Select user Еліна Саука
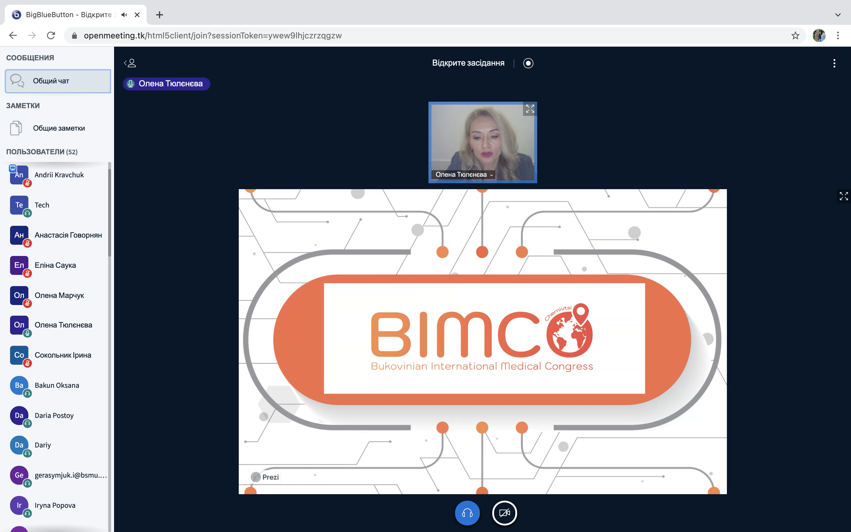The image size is (851, 532). [x=58, y=265]
